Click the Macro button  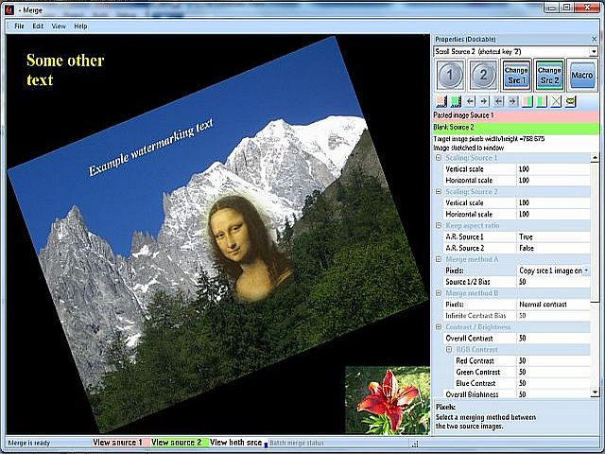tap(582, 75)
